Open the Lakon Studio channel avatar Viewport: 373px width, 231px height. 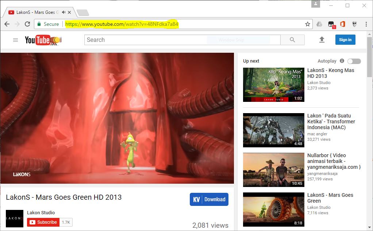[x=15, y=218]
